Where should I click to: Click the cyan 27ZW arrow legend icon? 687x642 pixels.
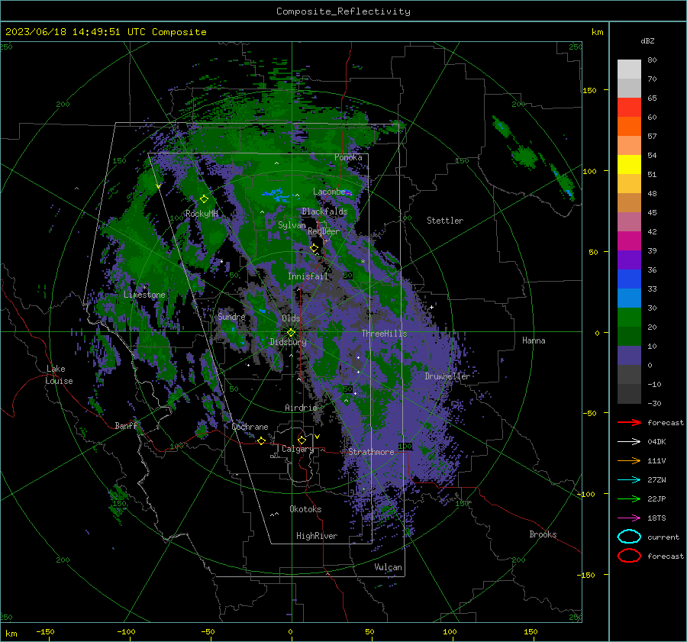click(629, 480)
